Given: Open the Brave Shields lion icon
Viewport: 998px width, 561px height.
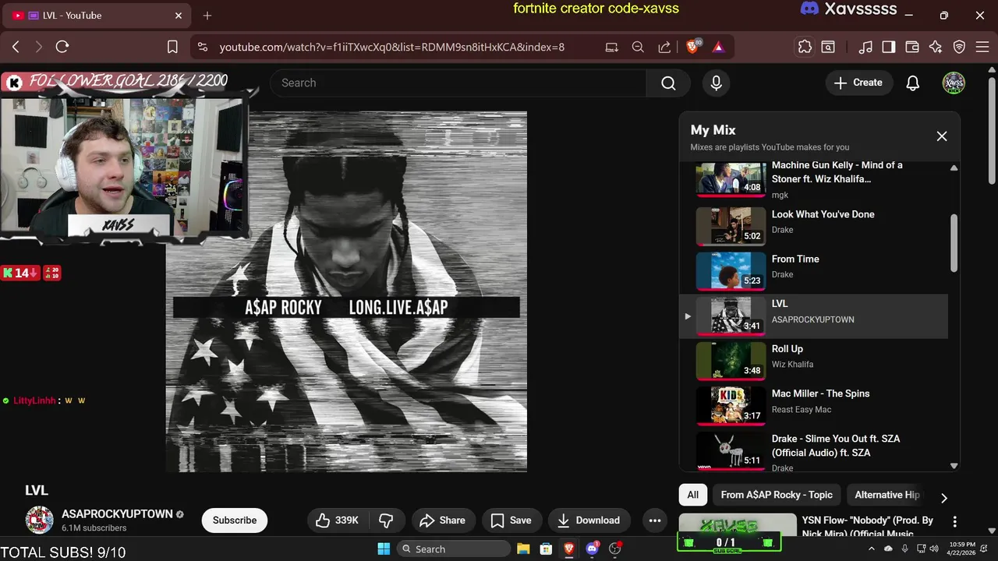Looking at the screenshot, I should tap(692, 47).
